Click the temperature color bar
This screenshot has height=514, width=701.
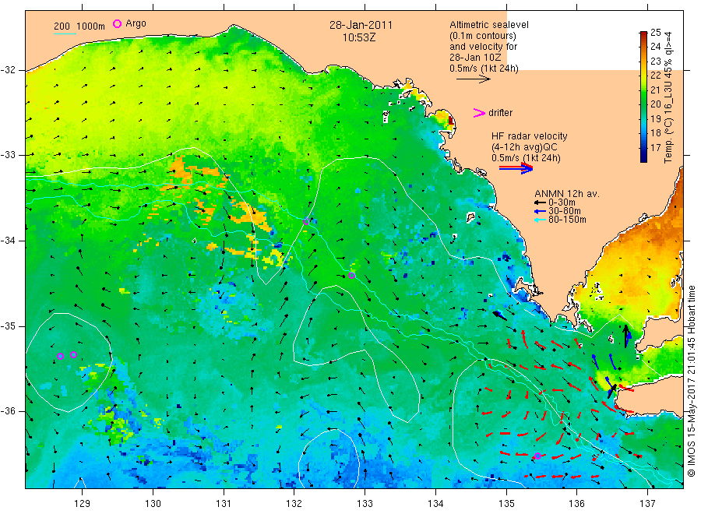[x=643, y=97]
